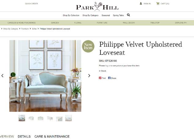
Task: Click the Sign In user icon
Action: coord(141,3)
